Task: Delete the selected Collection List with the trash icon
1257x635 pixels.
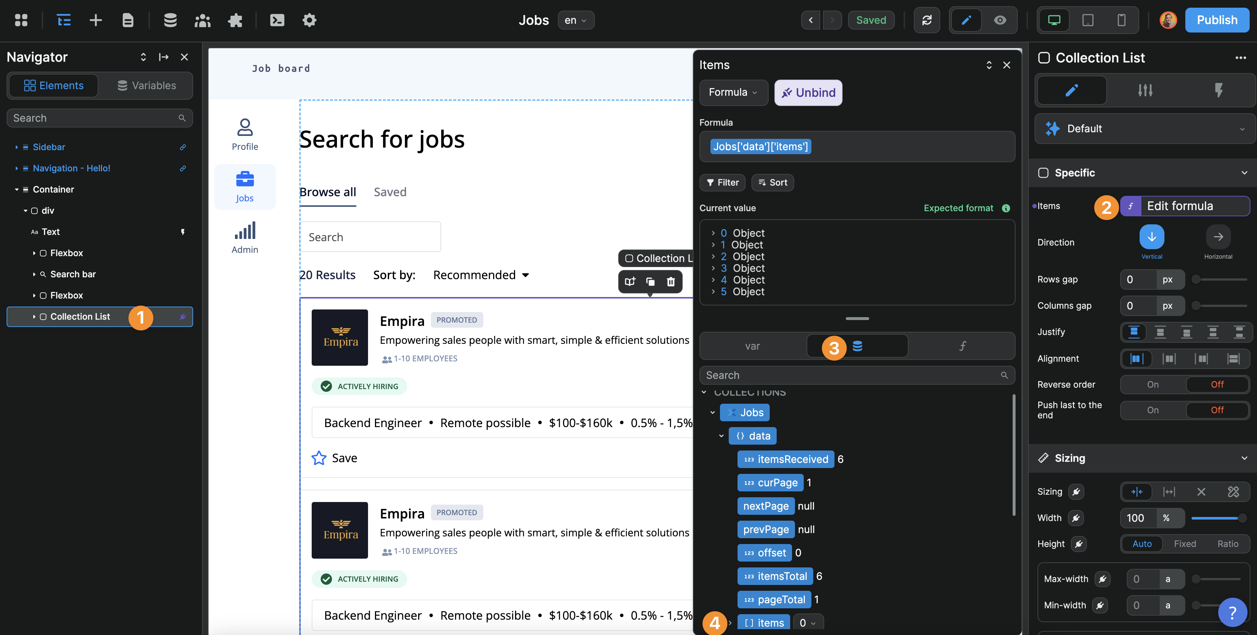Action: pos(671,282)
